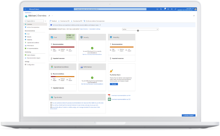Open the Operational excellence card header

62,67
